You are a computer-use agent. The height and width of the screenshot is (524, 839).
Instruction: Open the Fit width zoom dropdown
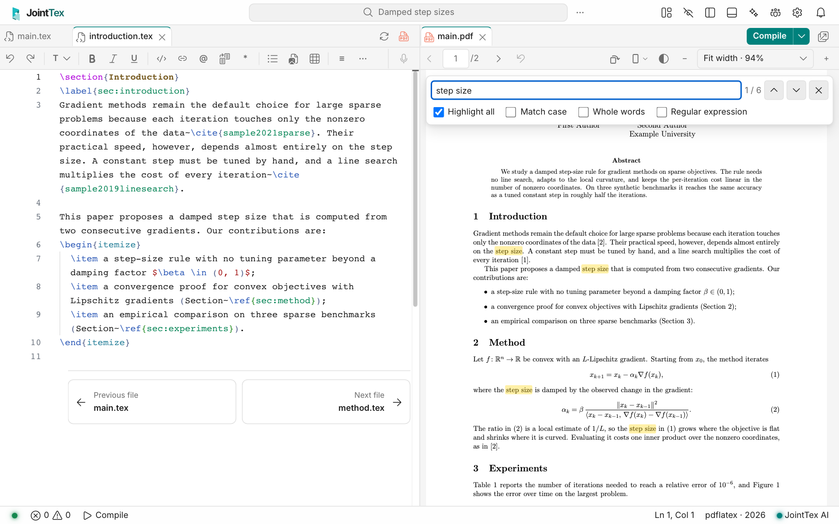pyautogui.click(x=755, y=58)
